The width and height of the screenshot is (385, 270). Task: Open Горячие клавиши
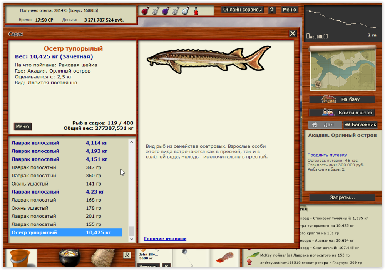pos(165,239)
